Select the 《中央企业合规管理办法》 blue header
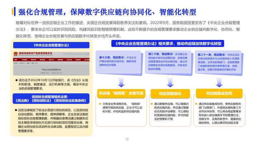Screen dimensions: 254x142 click(51, 45)
